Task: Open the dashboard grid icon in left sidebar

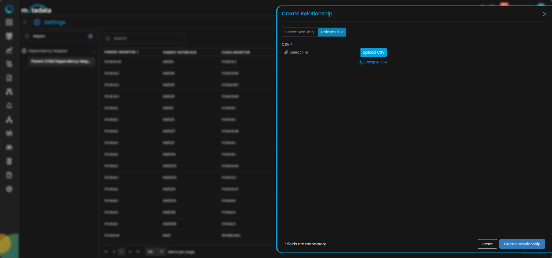Action: click(9, 22)
